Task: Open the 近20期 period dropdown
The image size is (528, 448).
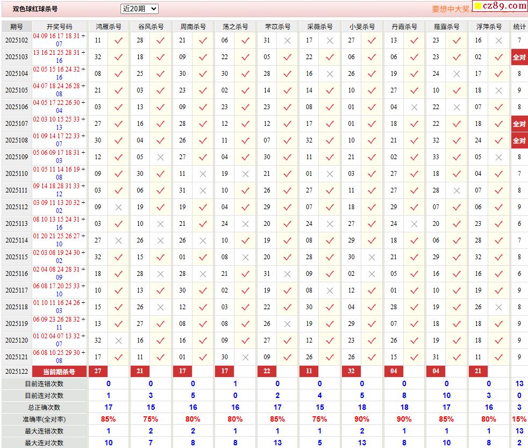Action: (x=139, y=9)
